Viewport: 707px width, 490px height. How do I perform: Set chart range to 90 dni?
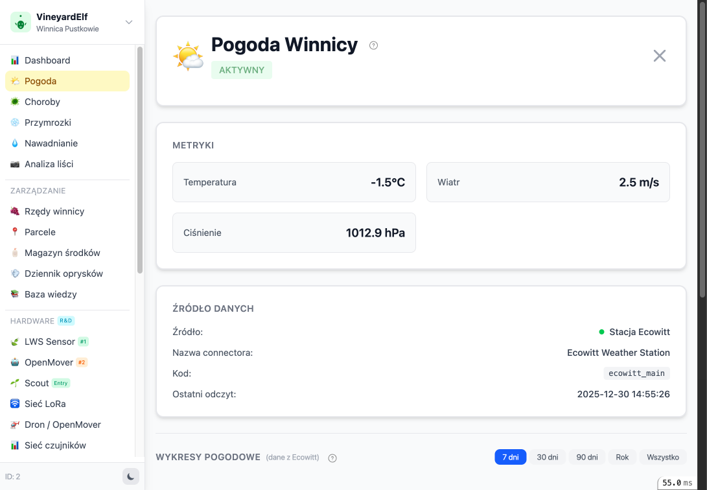tap(586, 457)
